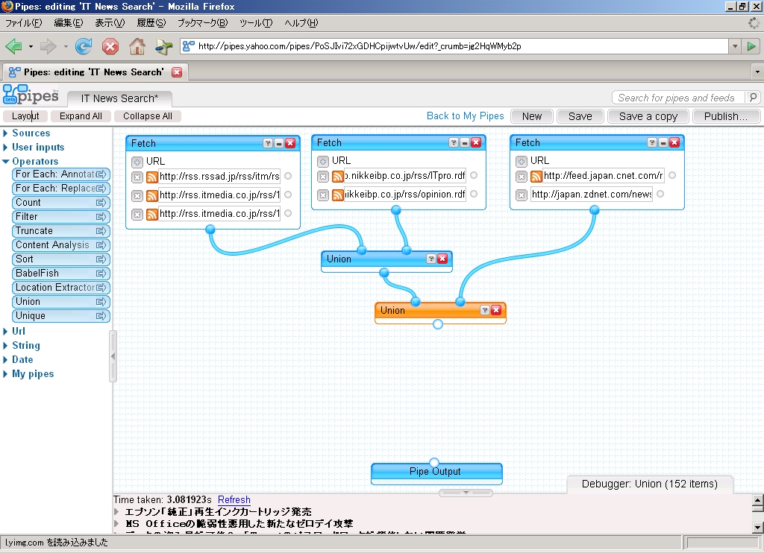Image resolution: width=764 pixels, height=553 pixels.
Task: Add a URL in the middle Fetch module
Action: 323,161
